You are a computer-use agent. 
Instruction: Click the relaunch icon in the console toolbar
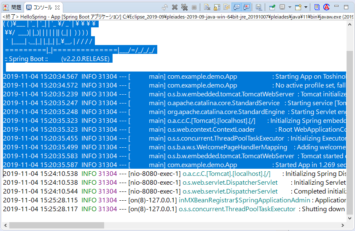(165, 7)
